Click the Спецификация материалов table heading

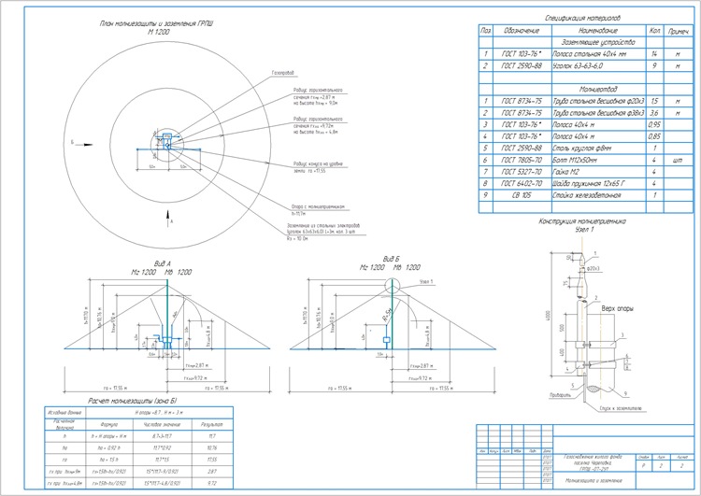(x=582, y=19)
